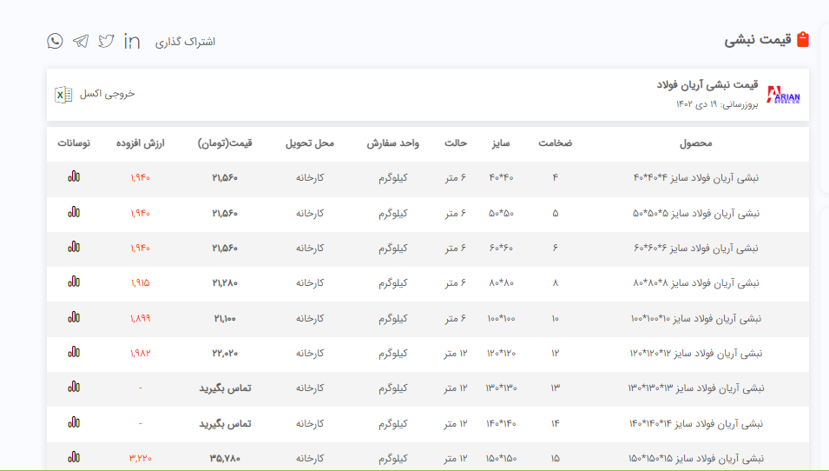Viewport: 829px width, 471px height.
Task: Open fluctuation chart for size 50*50*5 row
Action: pyautogui.click(x=74, y=213)
